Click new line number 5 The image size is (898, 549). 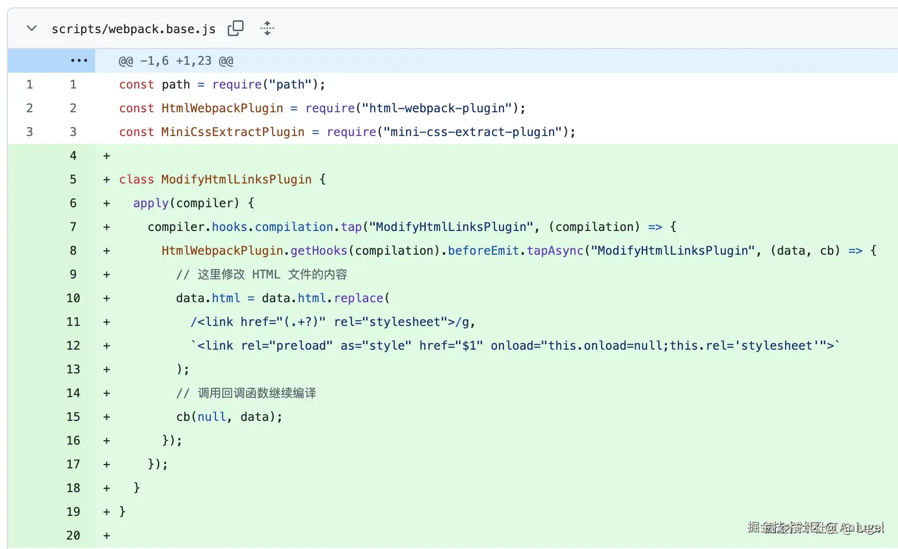click(x=73, y=179)
